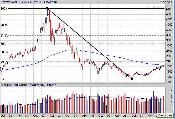Click the 02 year label on time axis
This screenshot has height=119, width=175.
[x=109, y=116]
